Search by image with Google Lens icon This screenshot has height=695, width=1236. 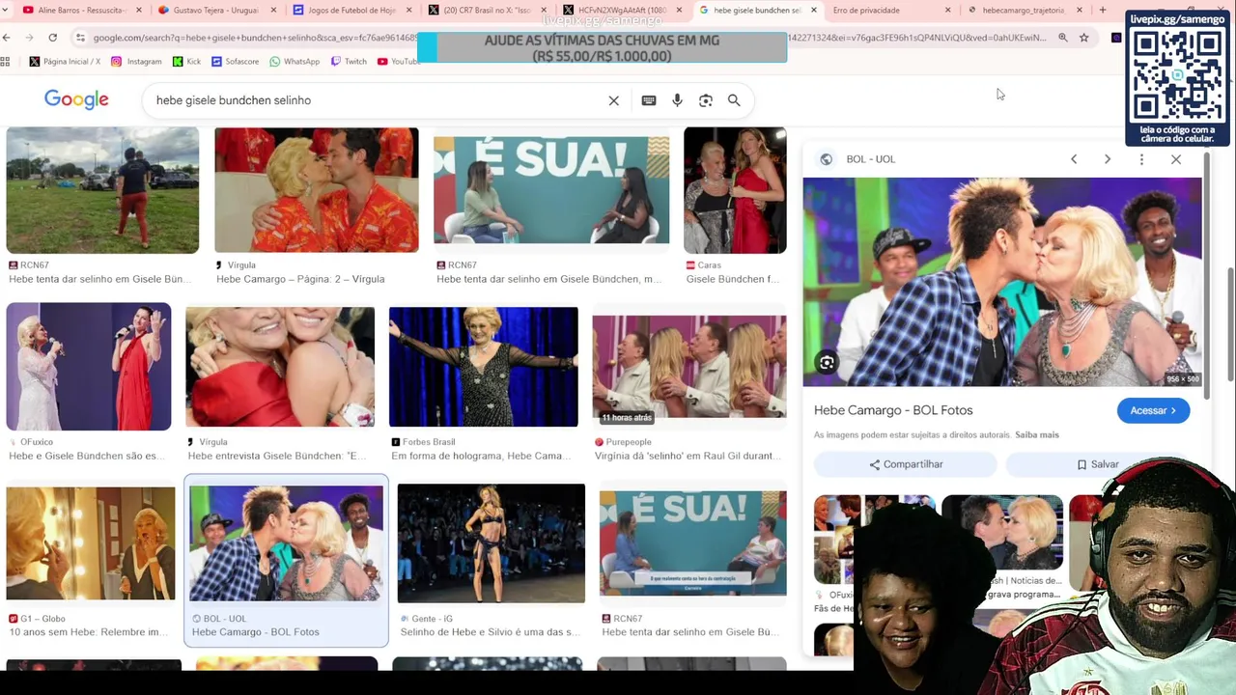point(706,100)
